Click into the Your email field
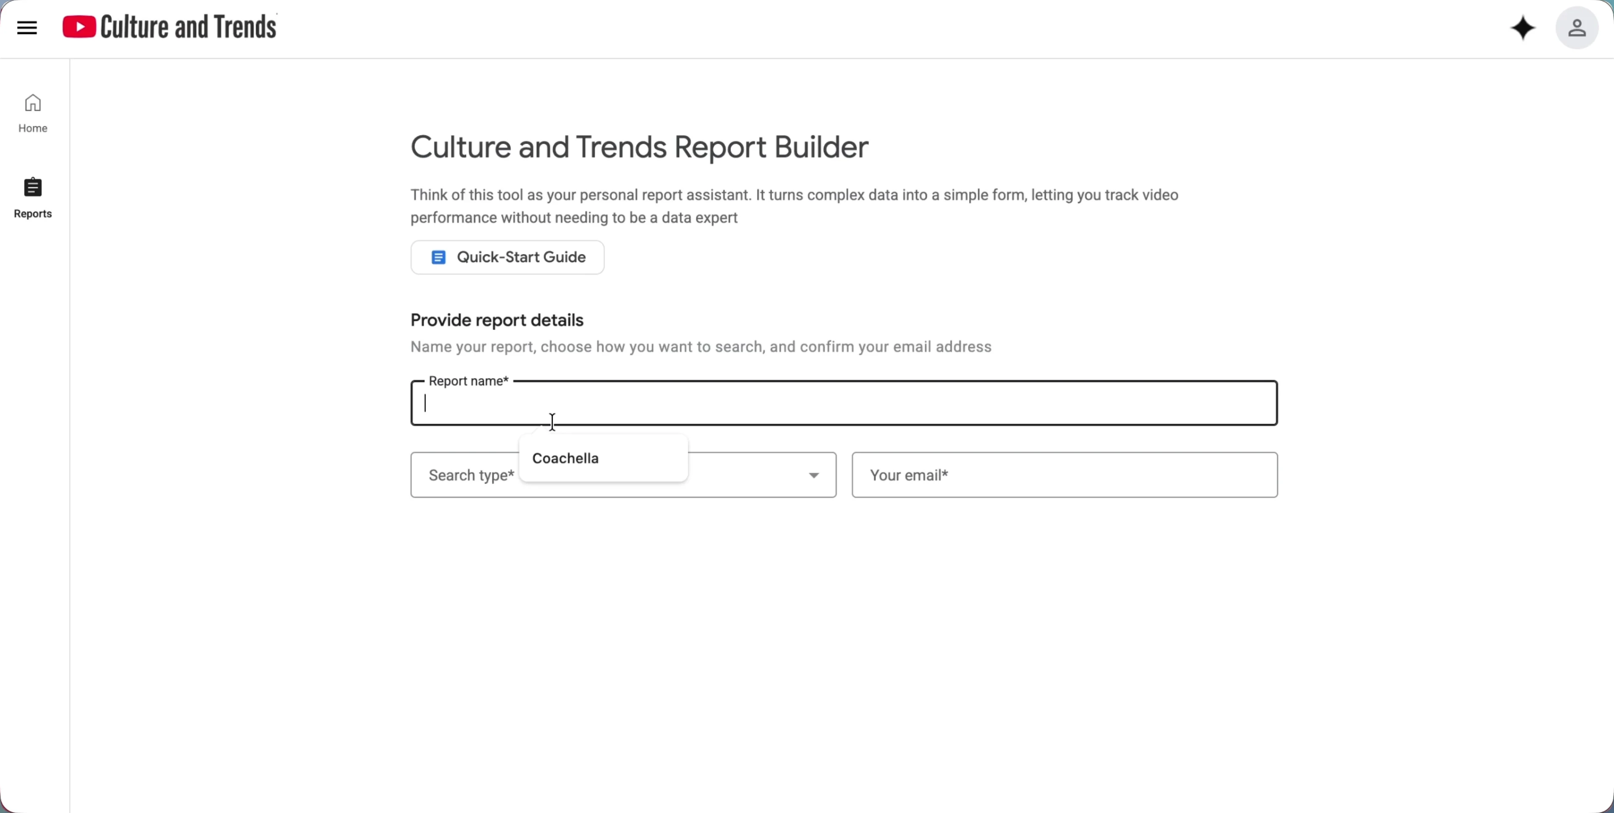The height and width of the screenshot is (813, 1614). 1065,475
